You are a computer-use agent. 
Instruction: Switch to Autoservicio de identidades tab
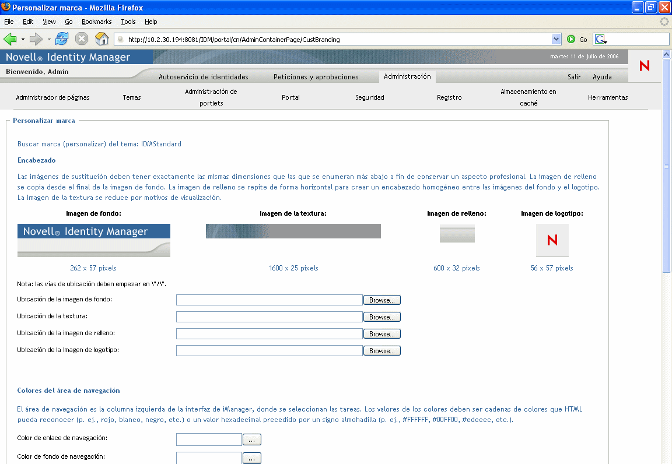(203, 77)
